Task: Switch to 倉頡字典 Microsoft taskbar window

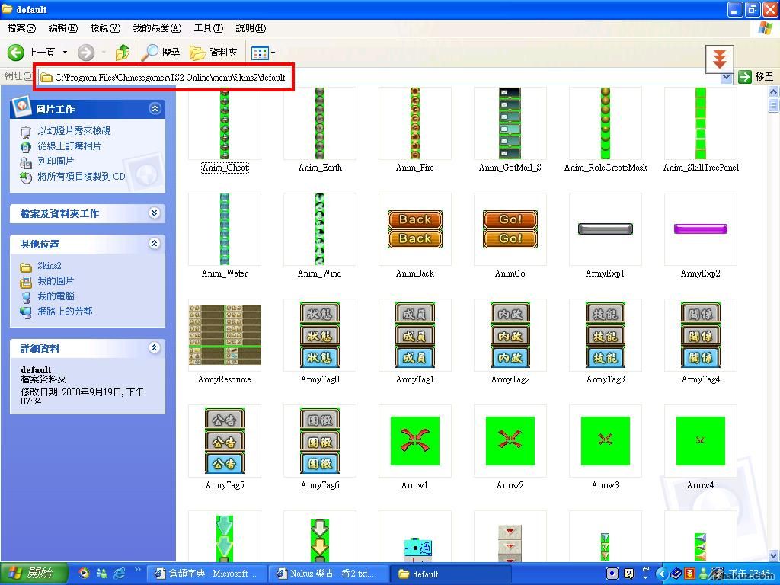Action: [x=208, y=574]
